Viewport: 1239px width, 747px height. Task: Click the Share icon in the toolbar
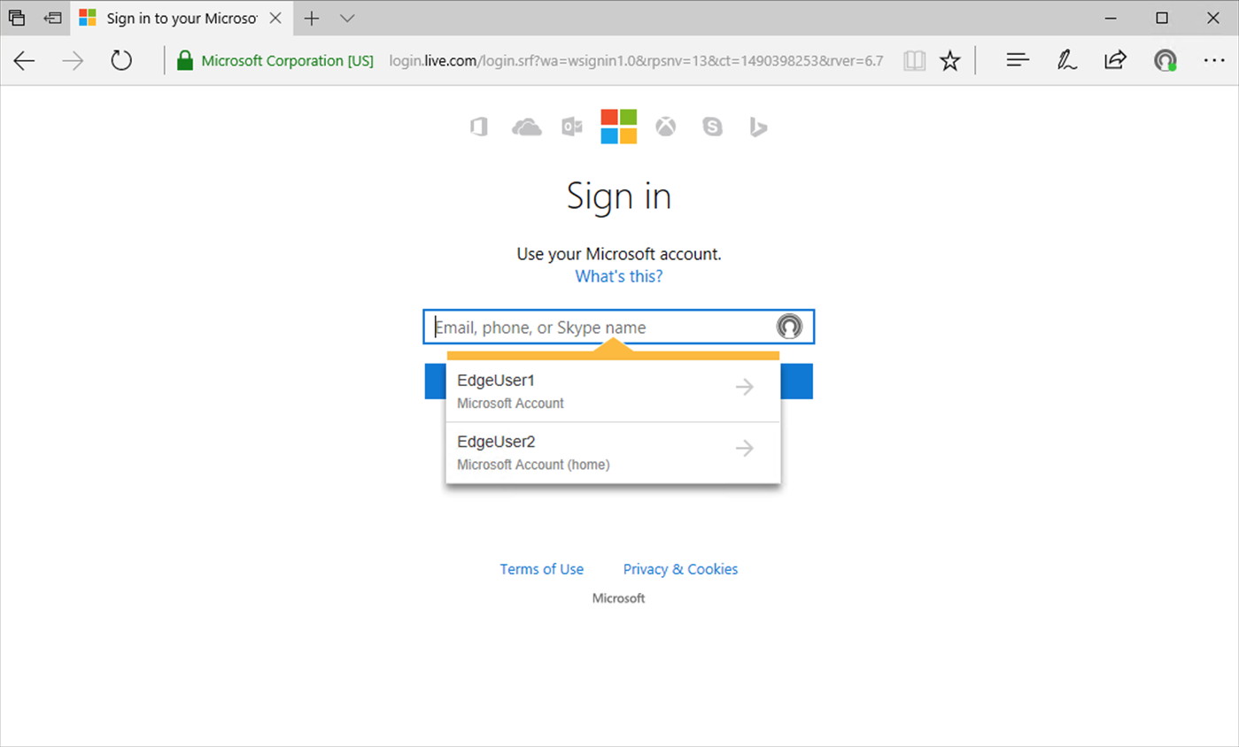tap(1115, 60)
